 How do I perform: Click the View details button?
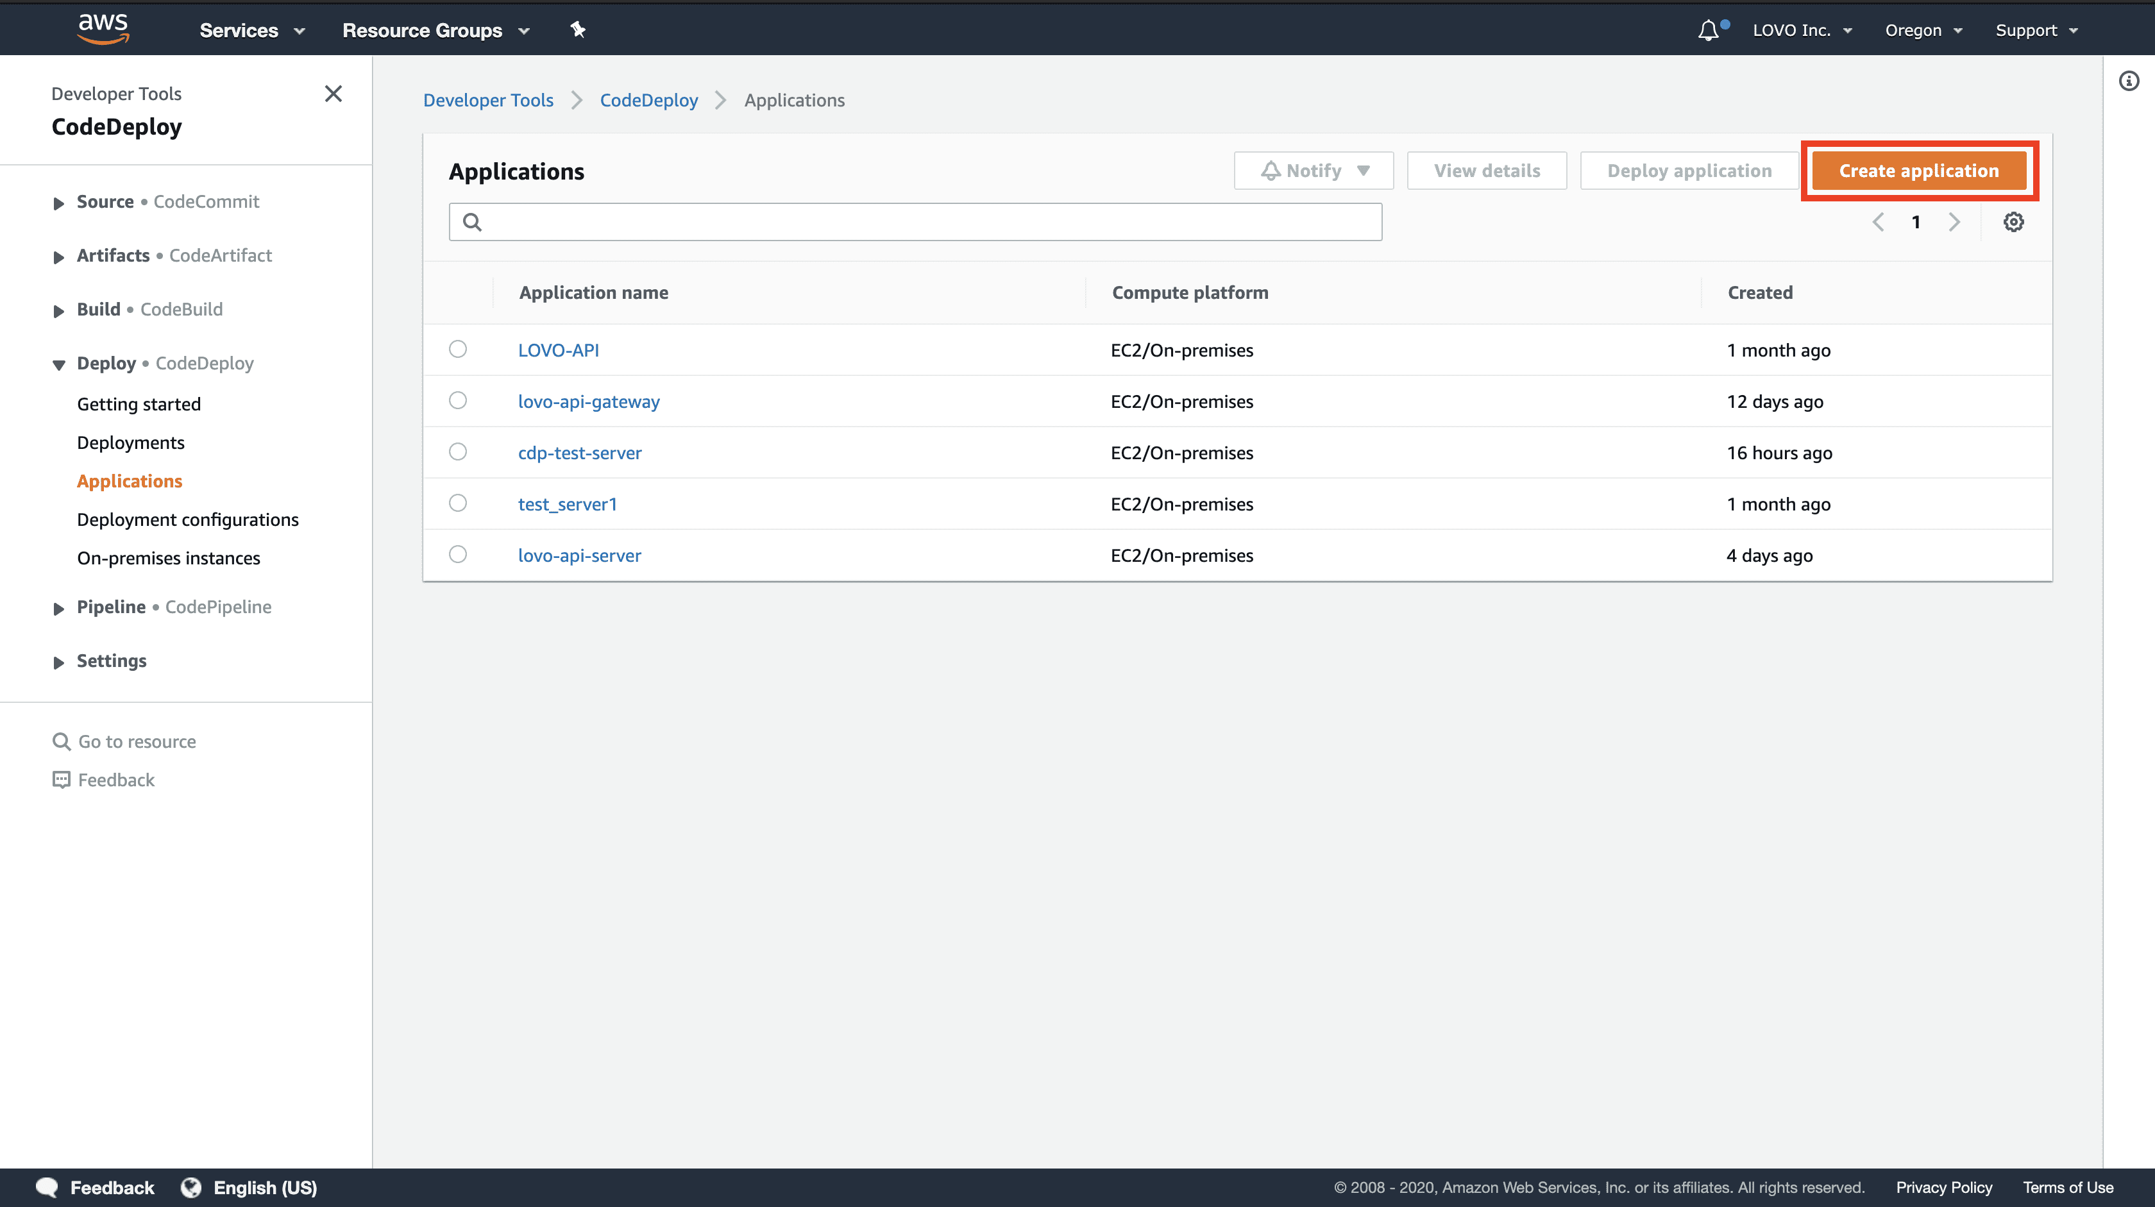coord(1487,171)
